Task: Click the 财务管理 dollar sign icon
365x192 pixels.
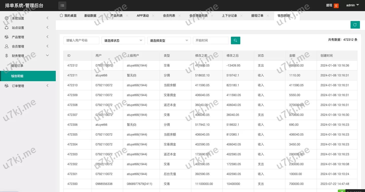Action: pos(7,56)
